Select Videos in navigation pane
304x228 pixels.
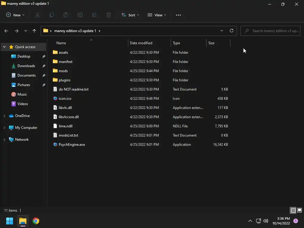point(23,104)
